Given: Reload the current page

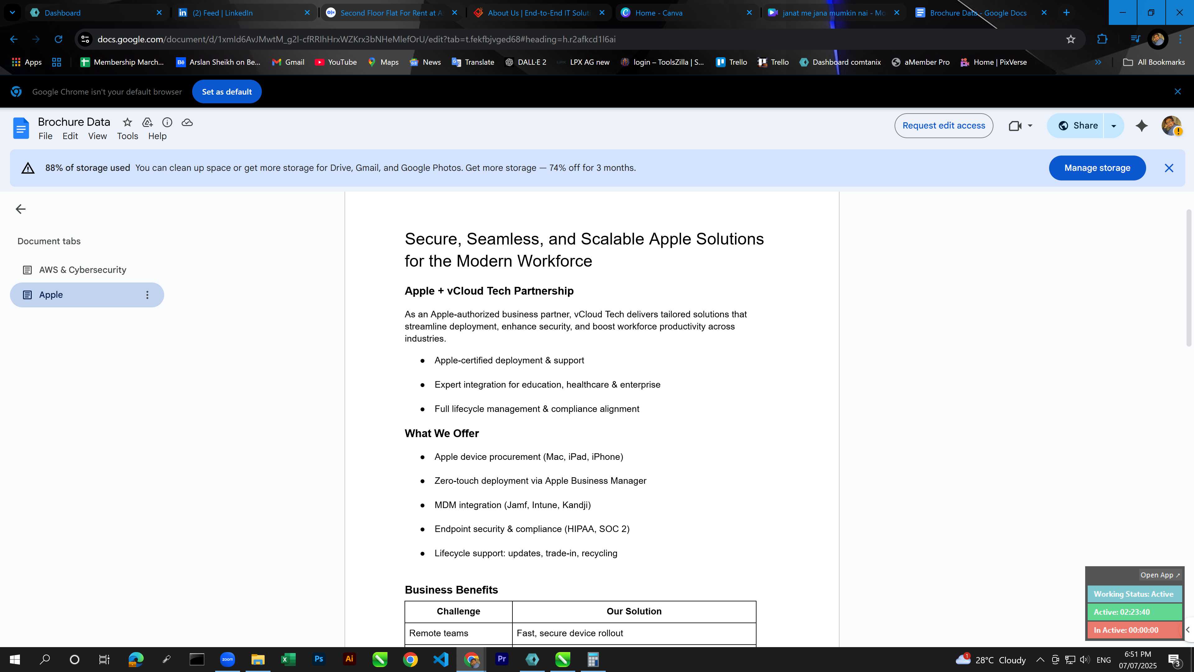Looking at the screenshot, I should pos(58,40).
